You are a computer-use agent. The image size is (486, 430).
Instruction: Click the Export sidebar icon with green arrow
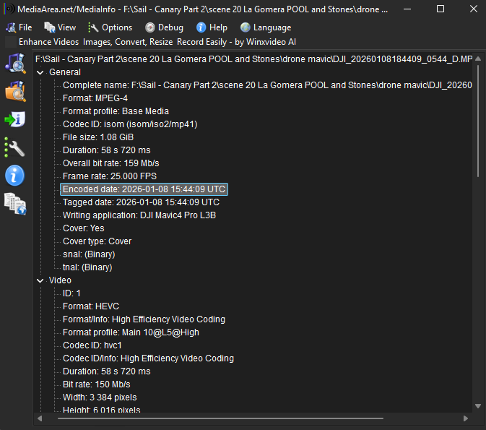(15, 119)
